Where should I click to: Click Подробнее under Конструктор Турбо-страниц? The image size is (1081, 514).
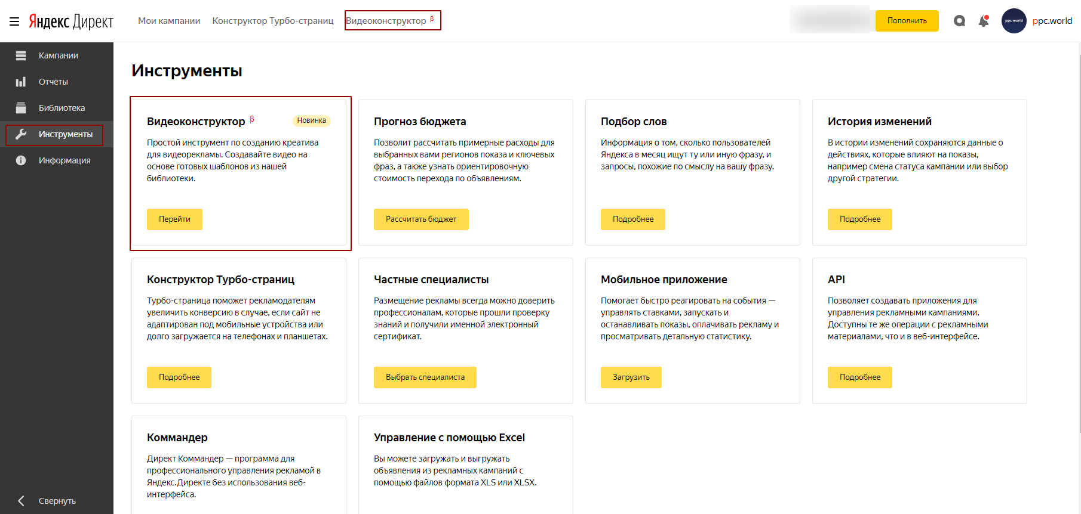tap(179, 377)
